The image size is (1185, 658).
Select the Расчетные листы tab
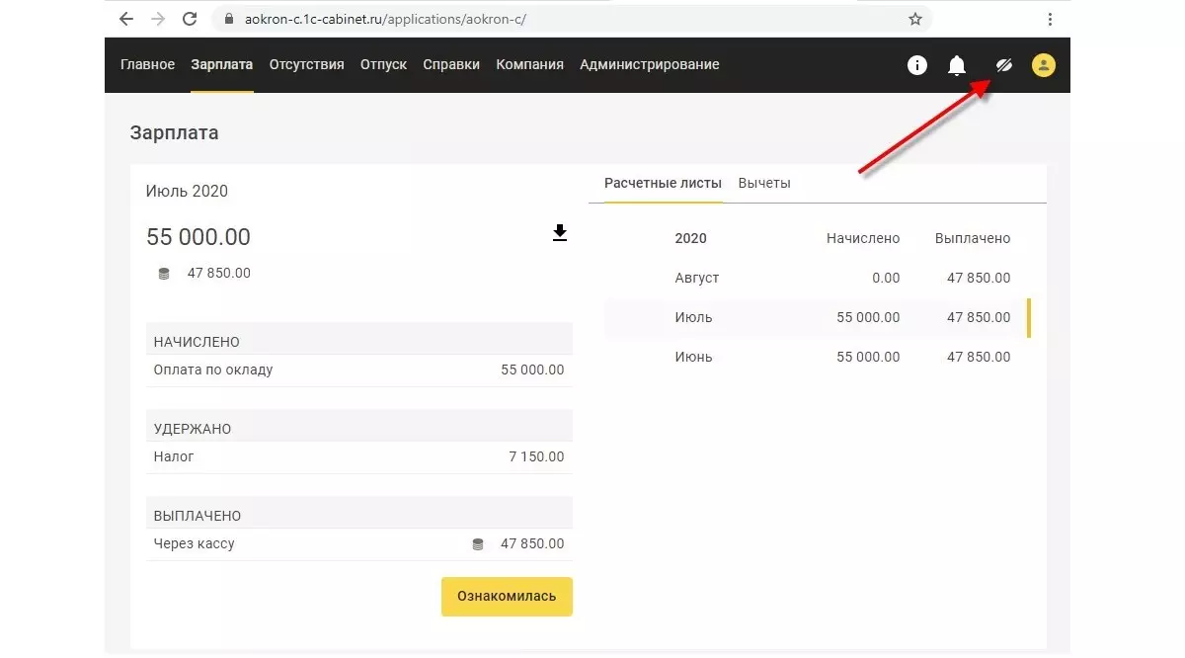(x=663, y=183)
